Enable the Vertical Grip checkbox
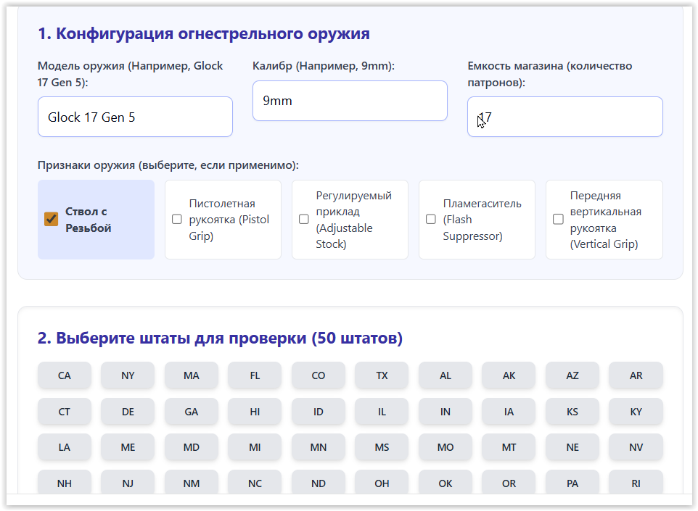Viewport: 698px width, 511px height. (x=558, y=220)
